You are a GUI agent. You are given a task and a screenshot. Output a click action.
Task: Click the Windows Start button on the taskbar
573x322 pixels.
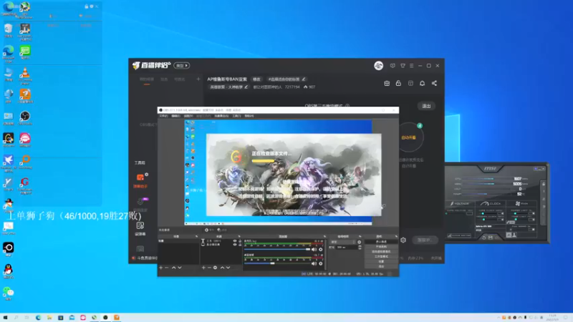(5, 318)
